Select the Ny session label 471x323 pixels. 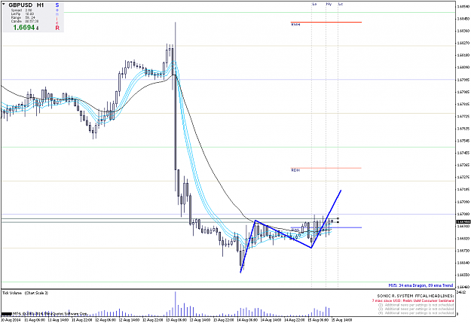tap(329, 4)
